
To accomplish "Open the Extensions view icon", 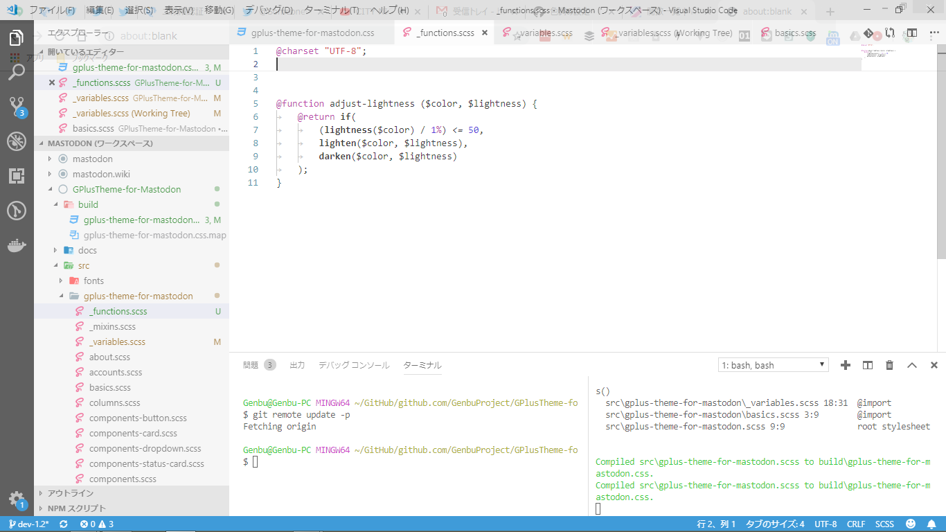I will coord(17,176).
